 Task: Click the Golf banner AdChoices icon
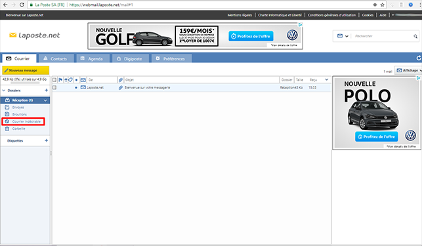pyautogui.click(x=300, y=25)
